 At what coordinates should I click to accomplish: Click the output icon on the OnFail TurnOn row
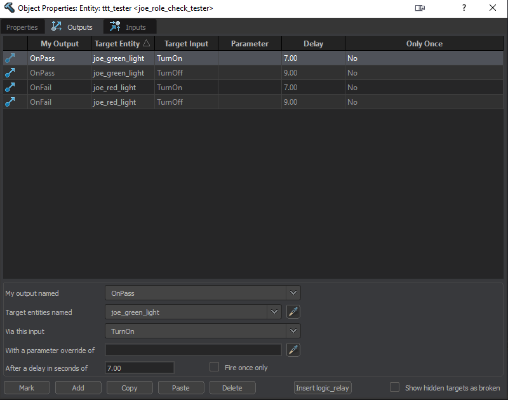click(x=10, y=88)
